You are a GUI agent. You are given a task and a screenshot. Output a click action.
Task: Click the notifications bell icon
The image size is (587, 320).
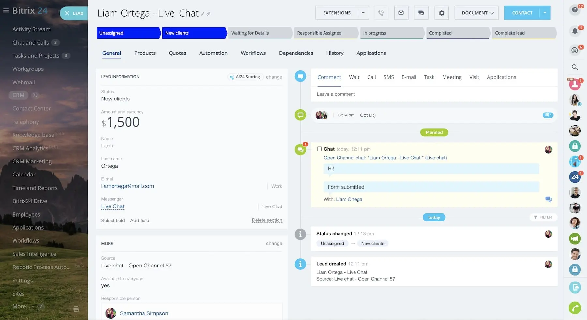click(x=575, y=31)
